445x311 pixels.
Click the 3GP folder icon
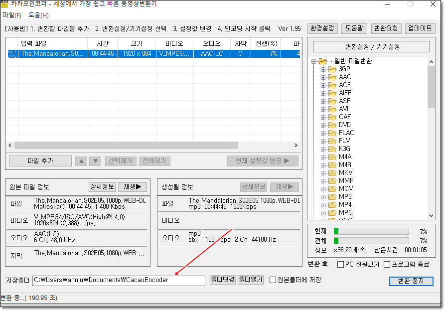coord(332,69)
